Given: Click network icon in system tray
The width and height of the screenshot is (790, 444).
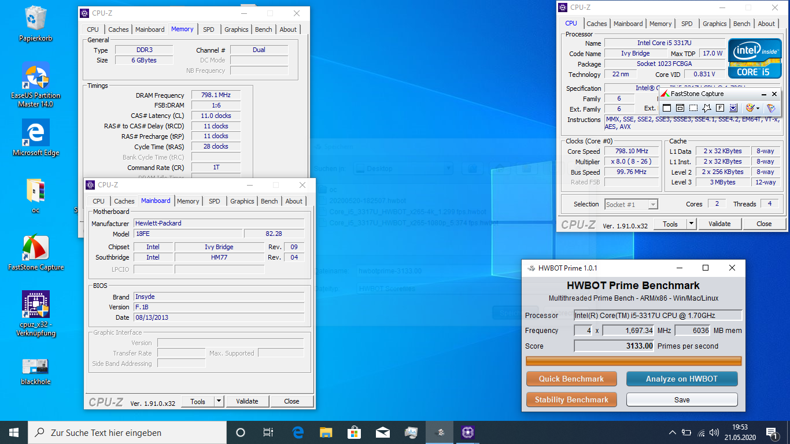Looking at the screenshot, I should pos(701,432).
